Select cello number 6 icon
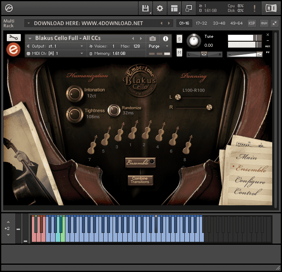The image size is (282, 272). (x=174, y=136)
